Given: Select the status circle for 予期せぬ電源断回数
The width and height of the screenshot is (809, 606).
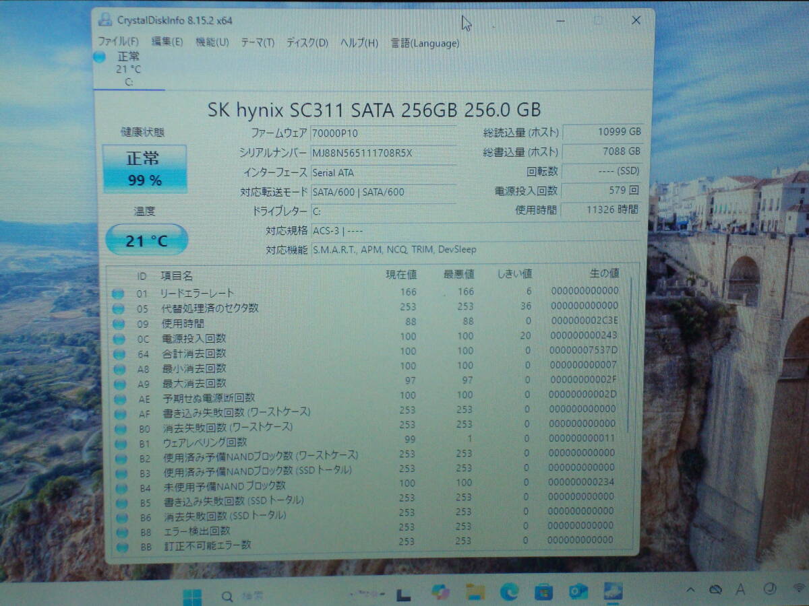Looking at the screenshot, I should pyautogui.click(x=119, y=399).
